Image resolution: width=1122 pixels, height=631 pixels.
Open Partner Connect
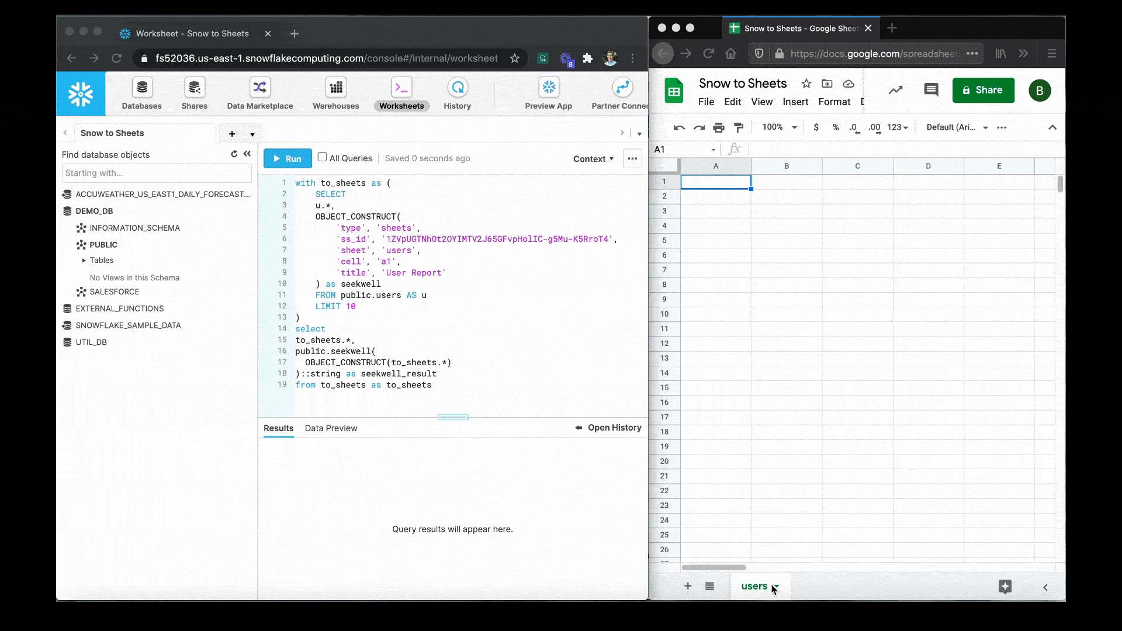(x=621, y=93)
